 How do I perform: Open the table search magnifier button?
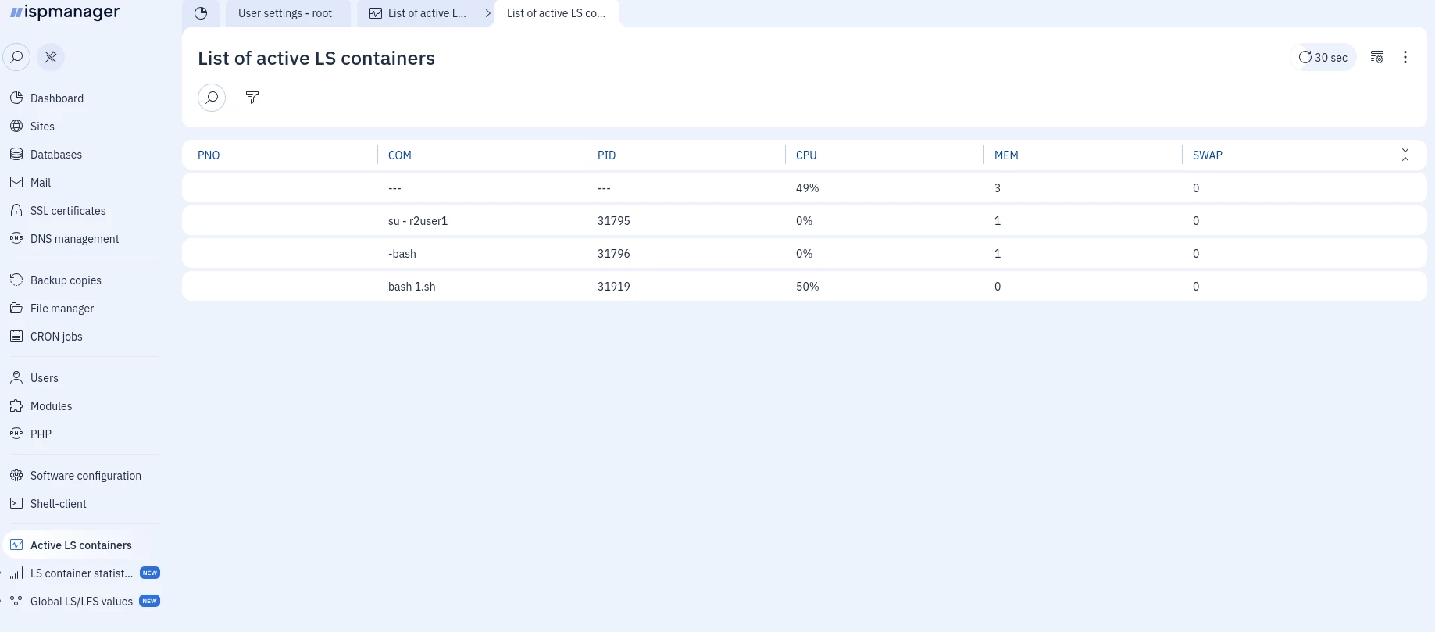point(212,98)
